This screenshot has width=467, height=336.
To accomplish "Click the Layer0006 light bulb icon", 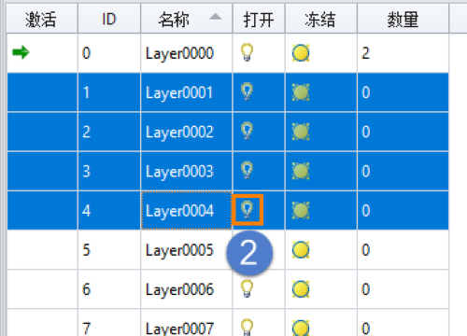I will click(247, 288).
